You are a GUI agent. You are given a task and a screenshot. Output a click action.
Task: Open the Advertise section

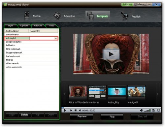(64, 16)
